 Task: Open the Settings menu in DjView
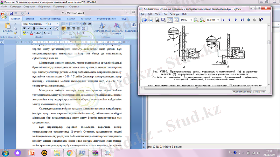coord(174,14)
